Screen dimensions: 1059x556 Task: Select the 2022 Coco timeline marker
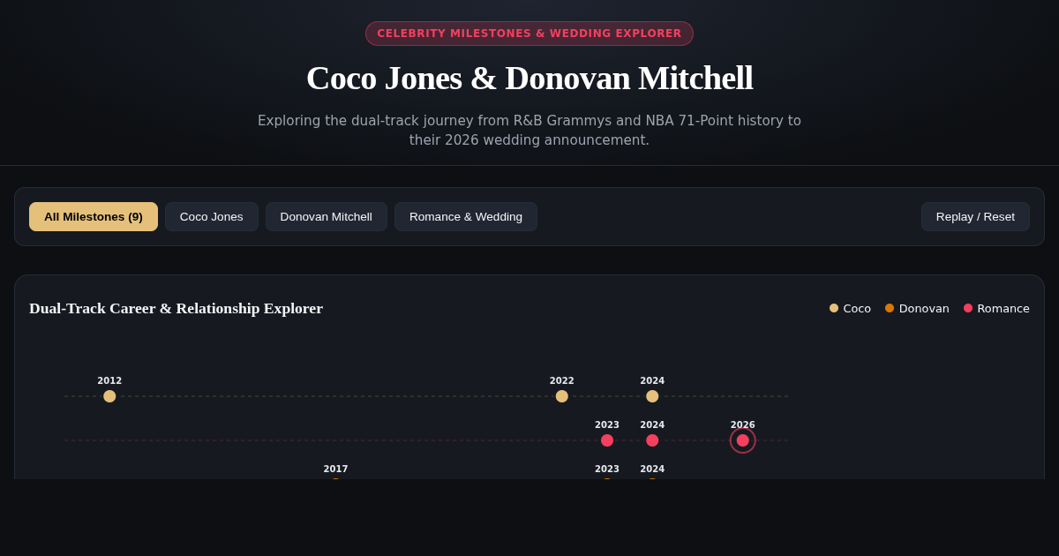pyautogui.click(x=562, y=396)
